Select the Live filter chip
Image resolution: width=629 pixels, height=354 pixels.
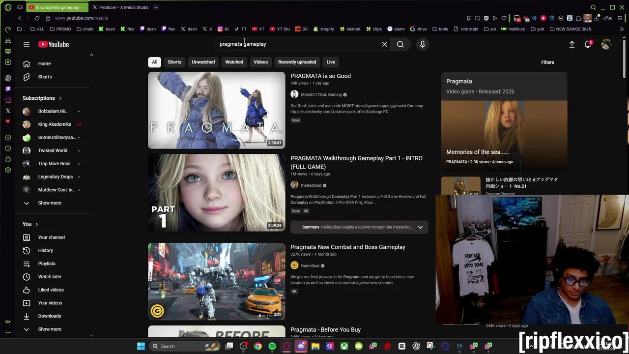coord(331,62)
